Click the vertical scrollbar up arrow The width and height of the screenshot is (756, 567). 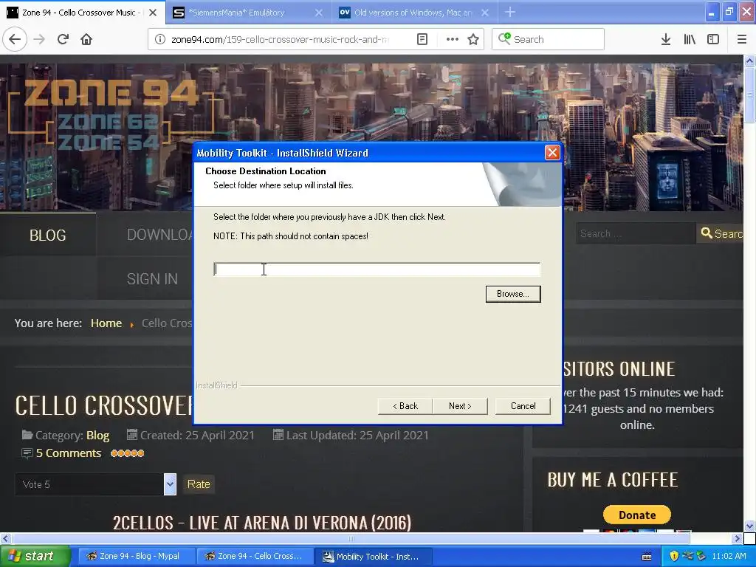point(749,61)
